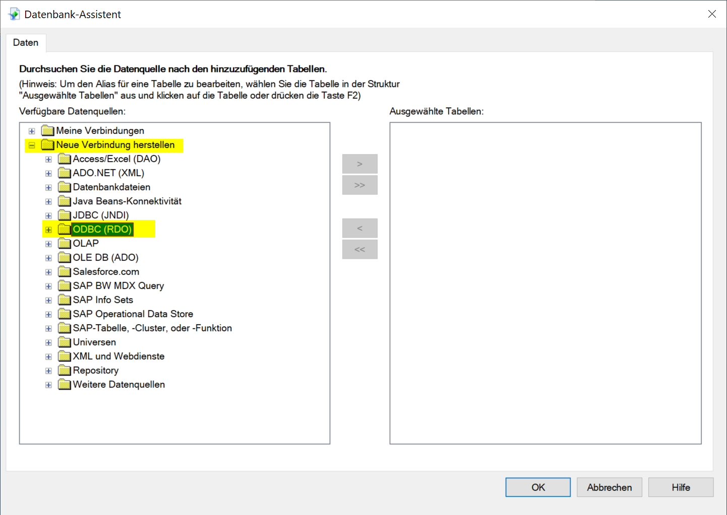Close the Datenbank-Assistent dialog
The image size is (727, 515).
pyautogui.click(x=712, y=14)
